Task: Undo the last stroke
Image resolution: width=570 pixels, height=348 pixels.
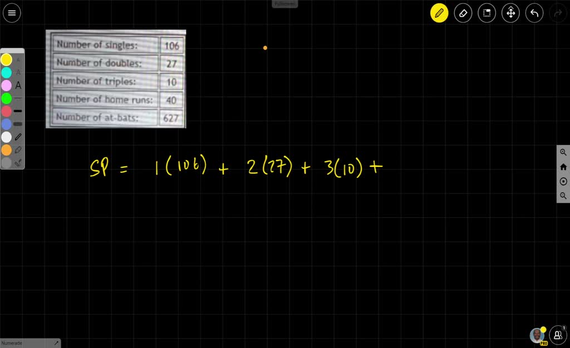Action: click(534, 13)
